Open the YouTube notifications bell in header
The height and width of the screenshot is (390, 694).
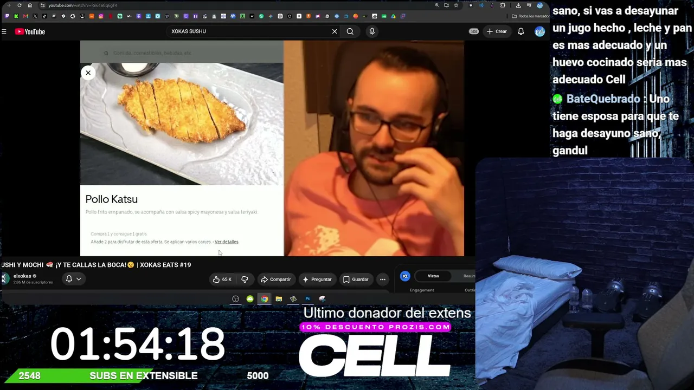[x=520, y=31]
